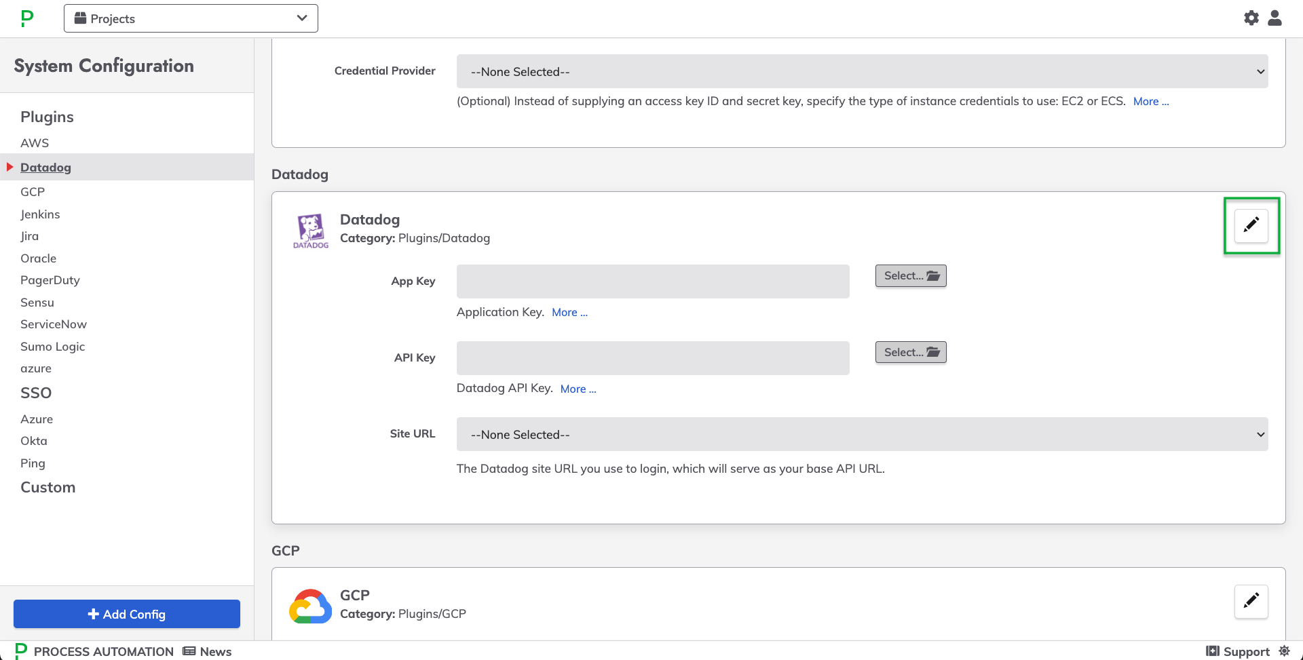Open key storage browser for API Key
This screenshot has height=660, width=1303.
click(x=911, y=352)
